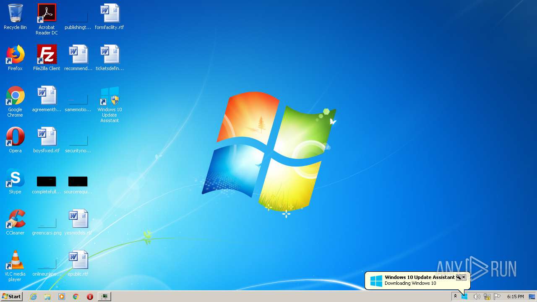Select the agreementh... document icon
The height and width of the screenshot is (302, 537).
47,99
